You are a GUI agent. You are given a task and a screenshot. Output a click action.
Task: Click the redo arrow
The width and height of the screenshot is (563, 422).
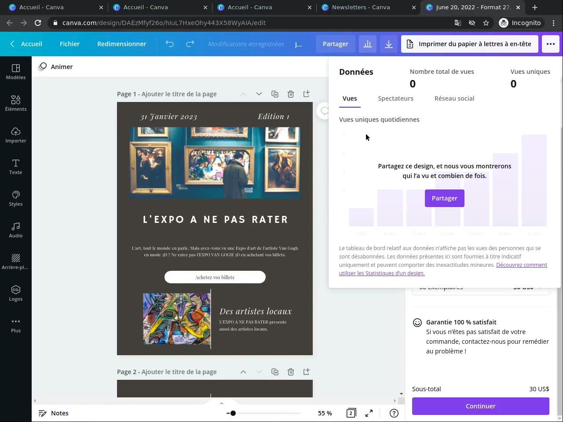coord(190,44)
